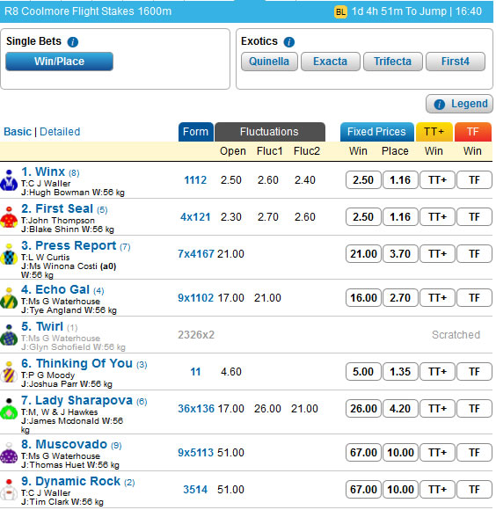Screen dimensions: 496x510
Task: Click TF button for Dynamic Rock
Action: pyautogui.click(x=474, y=490)
